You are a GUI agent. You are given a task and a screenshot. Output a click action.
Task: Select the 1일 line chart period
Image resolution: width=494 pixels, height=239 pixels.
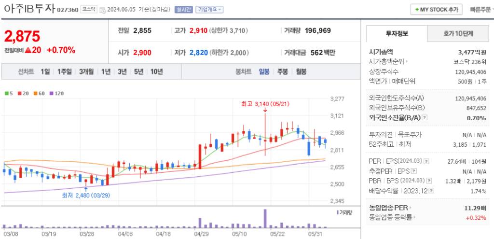click(x=45, y=71)
